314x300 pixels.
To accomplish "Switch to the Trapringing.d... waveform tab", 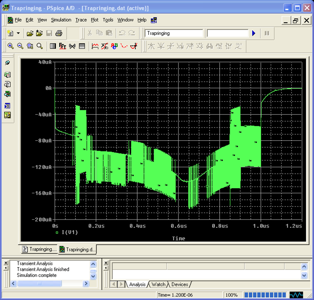I will pyautogui.click(x=77, y=249).
